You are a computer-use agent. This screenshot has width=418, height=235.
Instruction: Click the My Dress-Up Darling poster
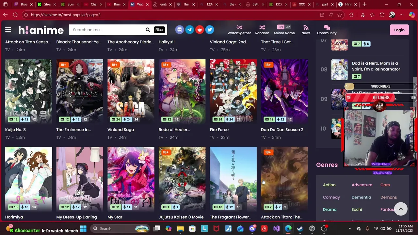tap(80, 179)
